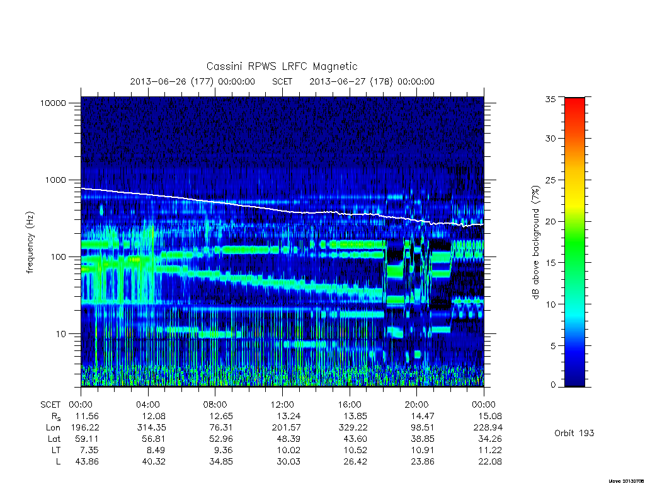Click the Rs value 11.56

coord(87,416)
